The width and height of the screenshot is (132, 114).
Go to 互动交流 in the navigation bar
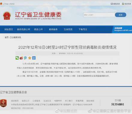pos(68,29)
